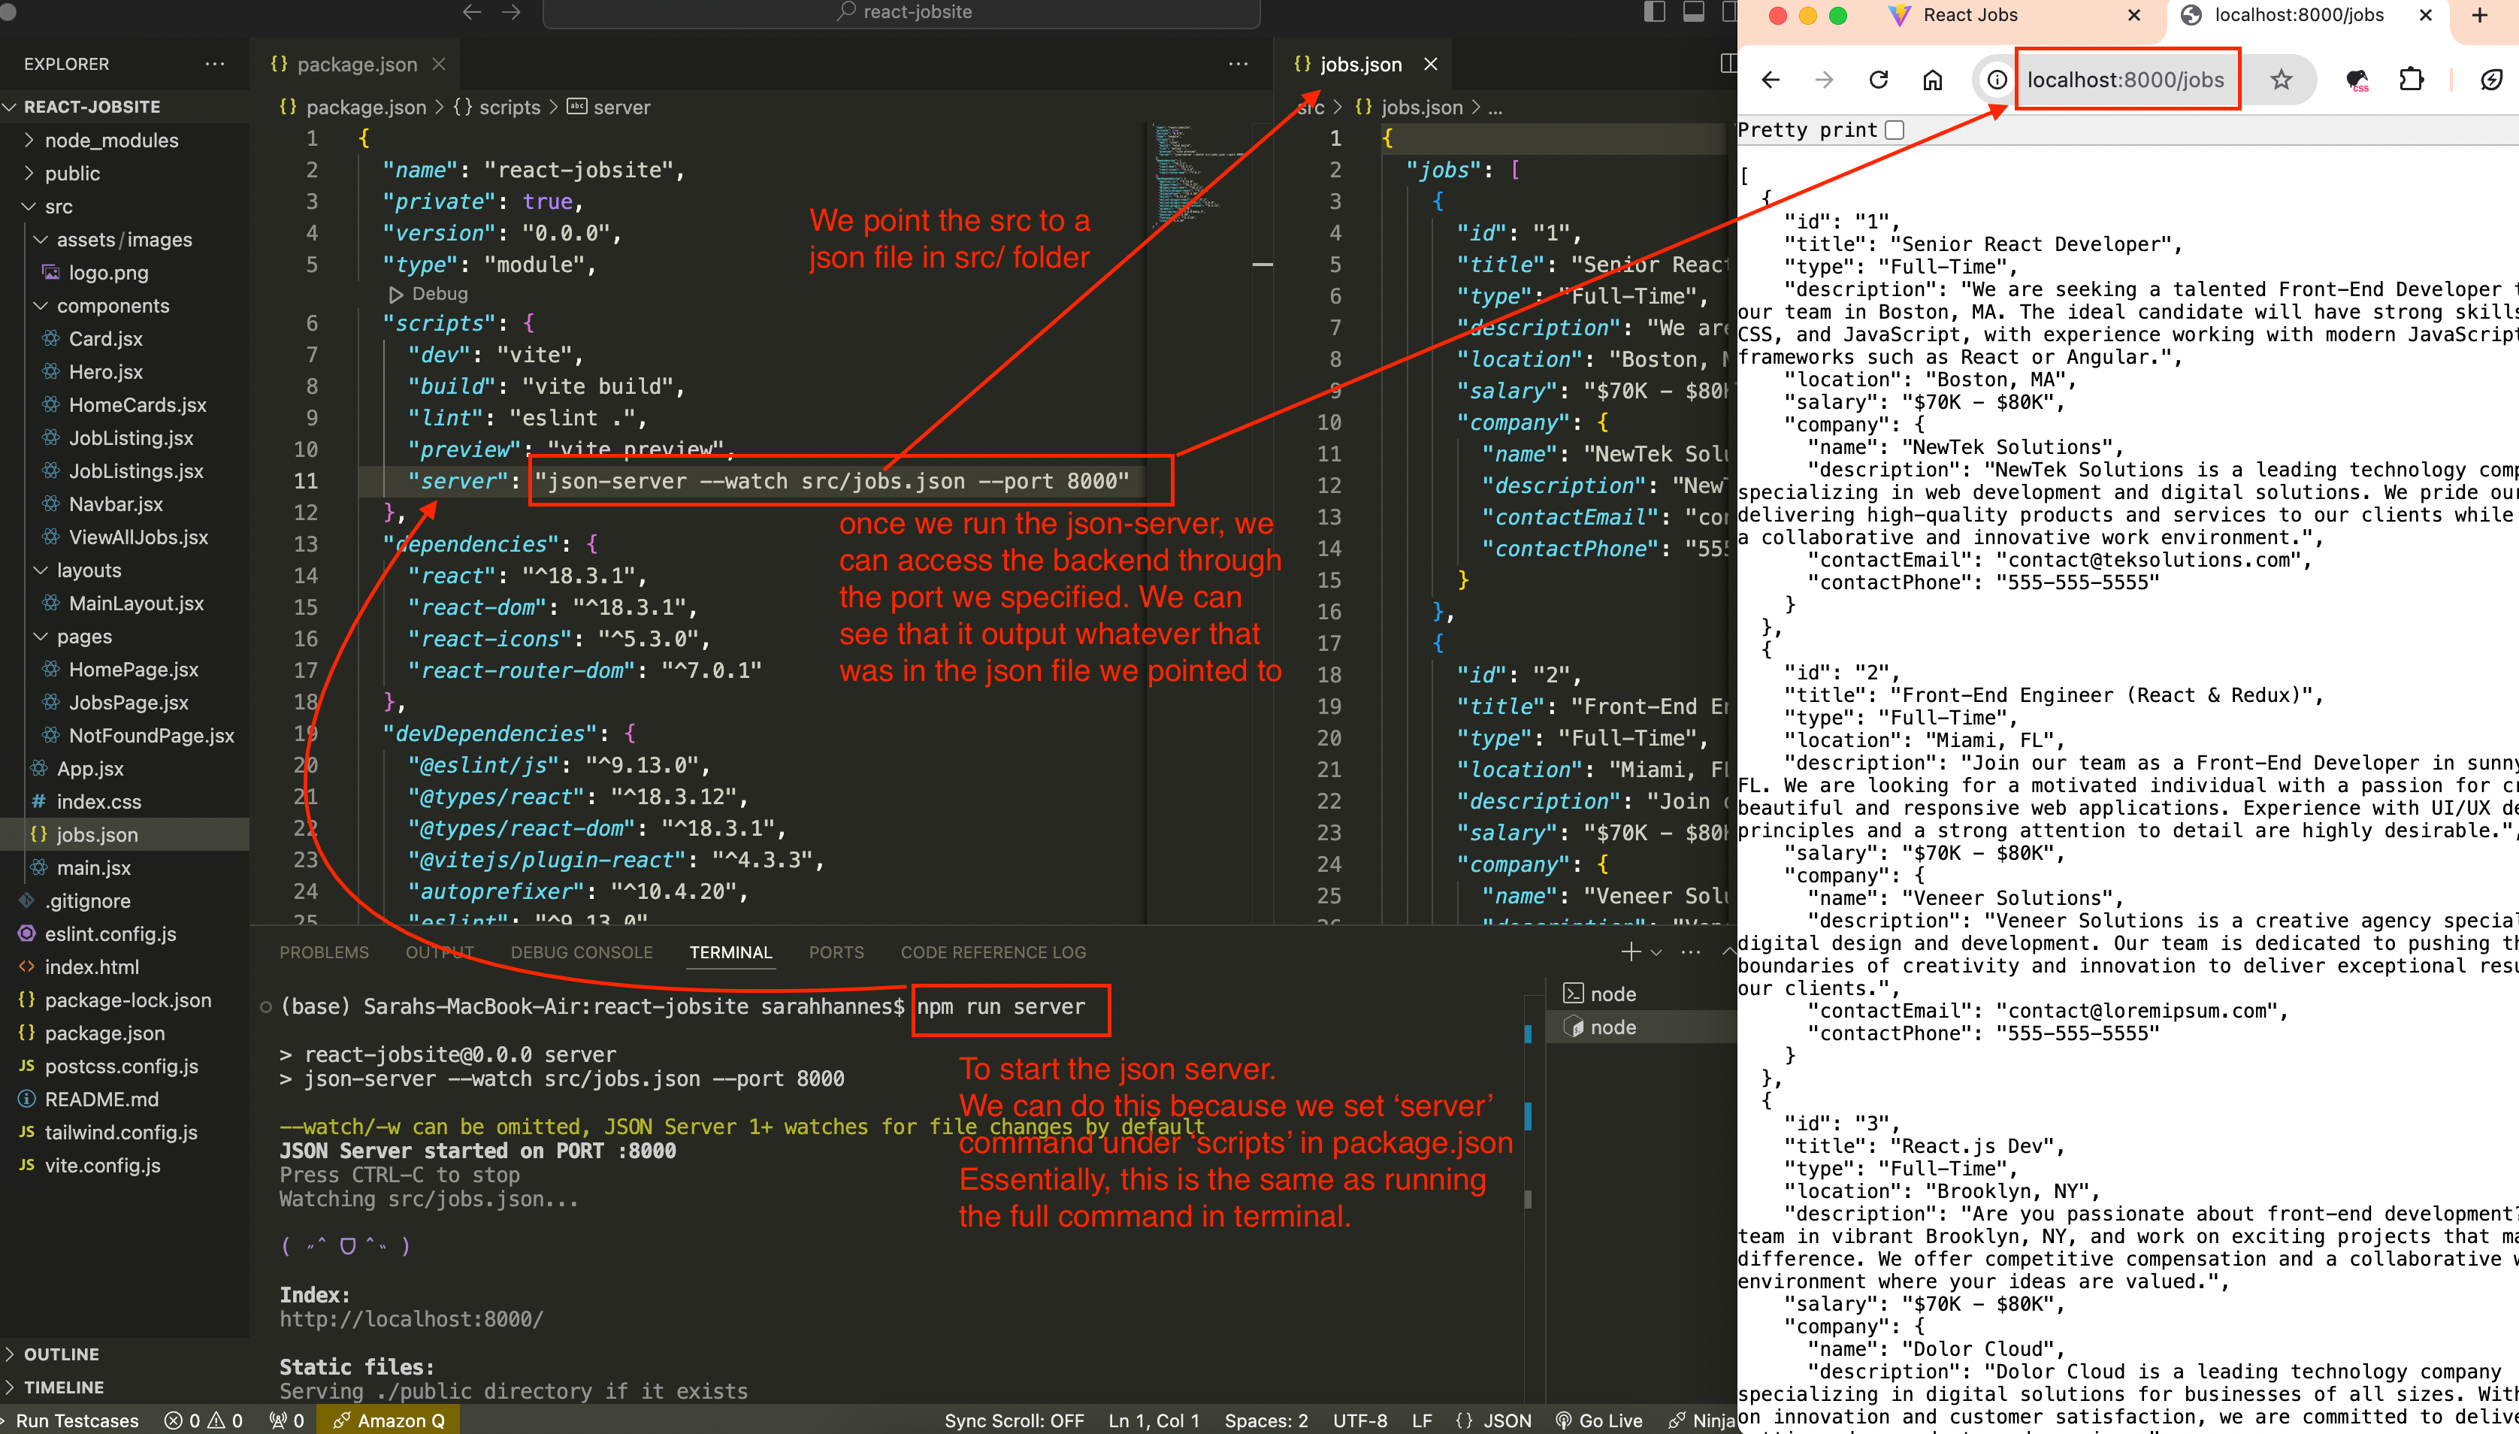
Task: Open new terminal launch profile dropdown
Action: click(1656, 952)
